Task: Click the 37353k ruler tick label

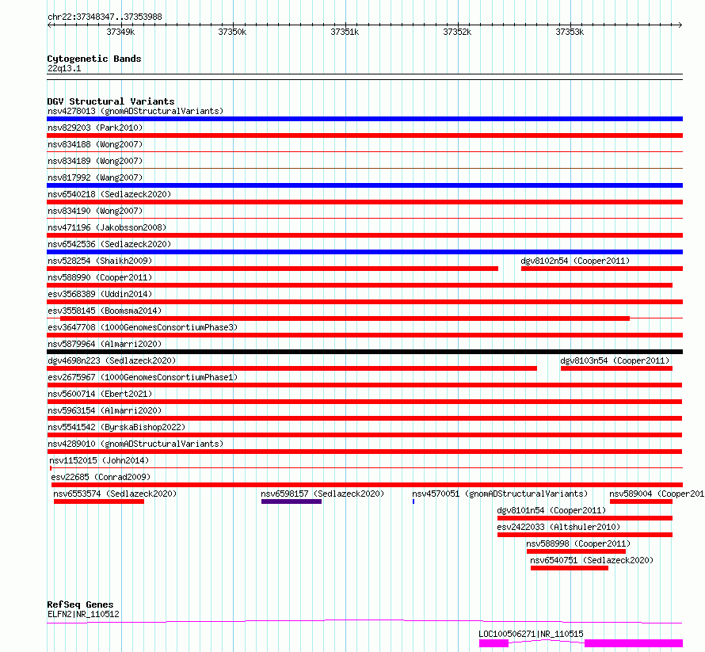Action: click(570, 32)
